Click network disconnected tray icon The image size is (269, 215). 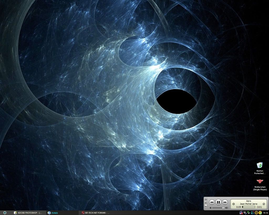point(241,213)
